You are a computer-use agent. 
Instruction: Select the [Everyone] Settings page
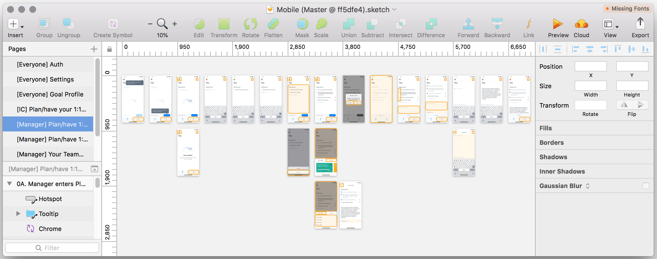(45, 79)
